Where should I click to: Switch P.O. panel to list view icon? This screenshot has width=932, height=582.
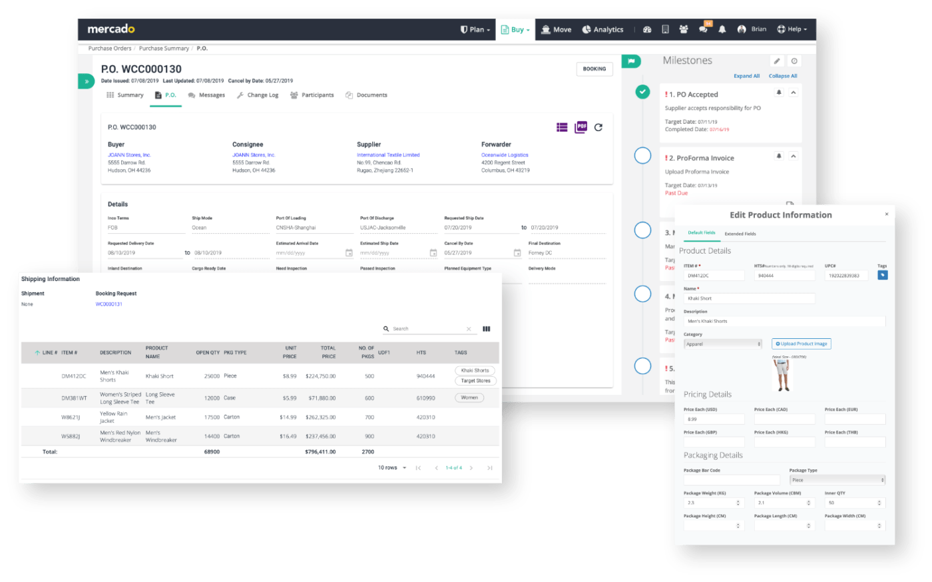(562, 127)
